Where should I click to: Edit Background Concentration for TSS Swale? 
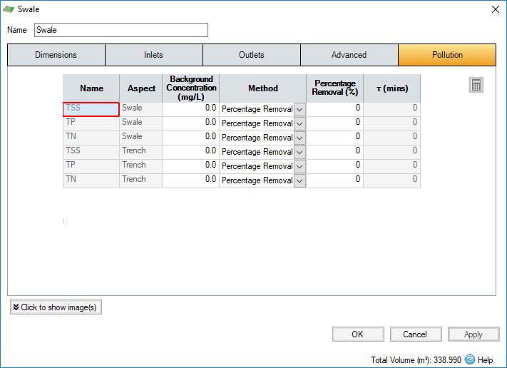click(x=190, y=109)
